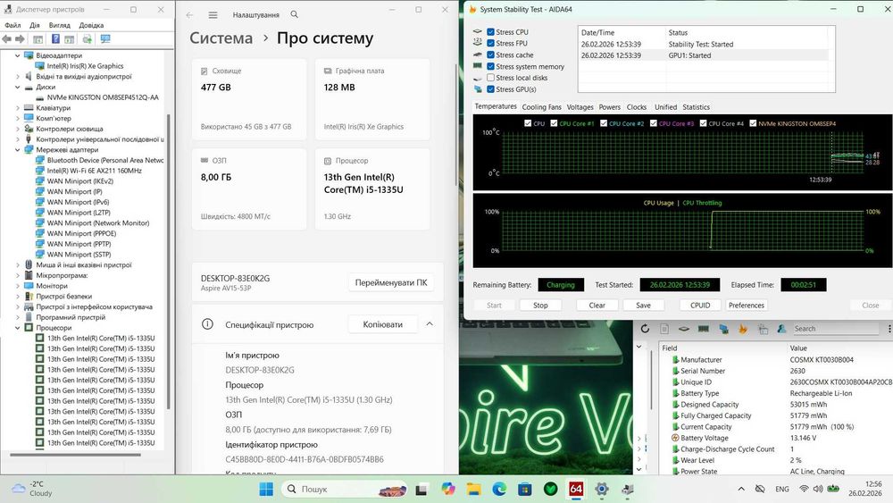Open the Дія menu in Device Manager
This screenshot has width=893, height=503.
35,25
